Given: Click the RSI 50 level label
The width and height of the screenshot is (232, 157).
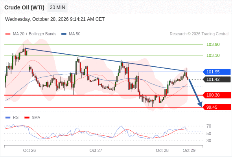Looking at the screenshot, I should click(209, 133).
